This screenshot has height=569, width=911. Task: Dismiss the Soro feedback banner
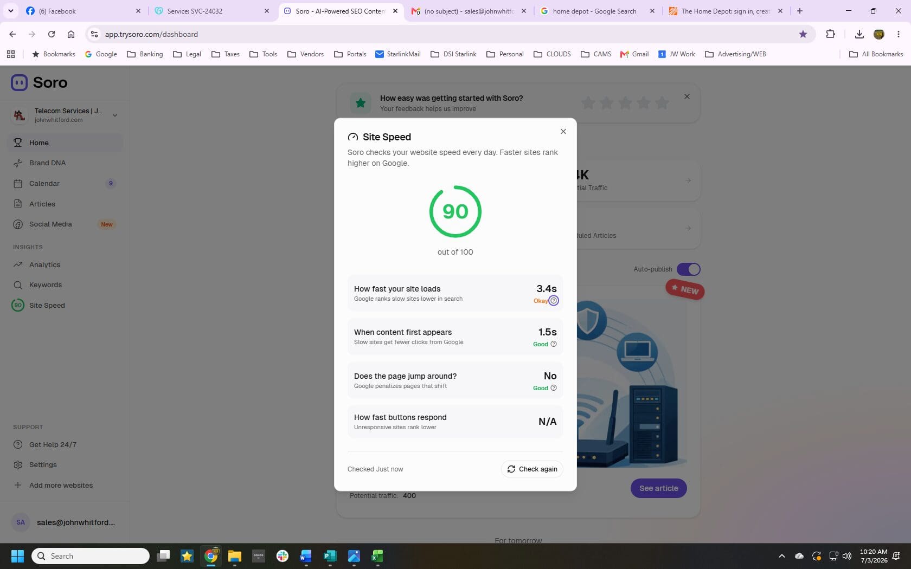[x=687, y=96]
